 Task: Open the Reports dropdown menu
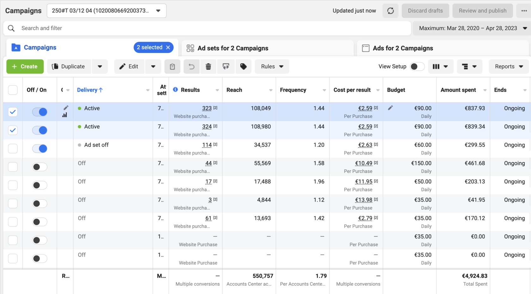(509, 67)
